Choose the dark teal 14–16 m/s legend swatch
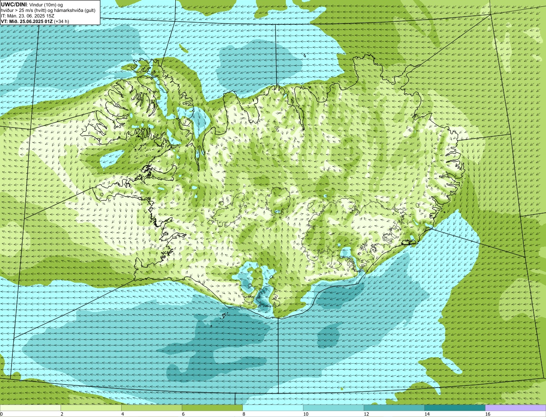 455,408
